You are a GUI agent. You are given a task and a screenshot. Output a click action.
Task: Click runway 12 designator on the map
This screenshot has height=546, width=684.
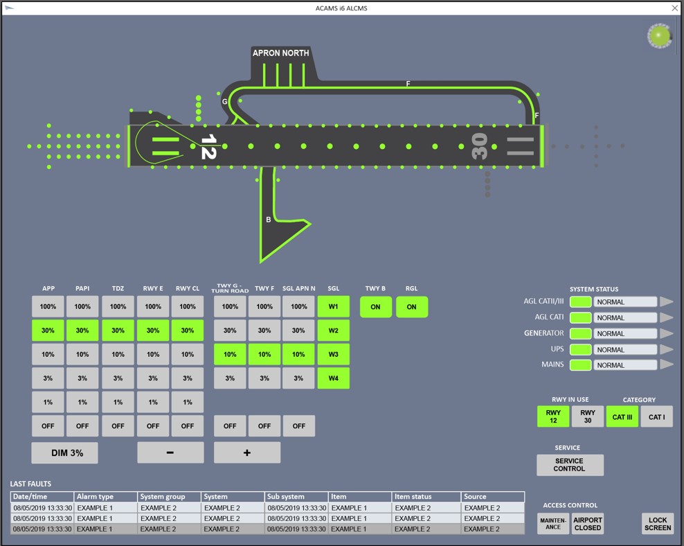tap(207, 147)
